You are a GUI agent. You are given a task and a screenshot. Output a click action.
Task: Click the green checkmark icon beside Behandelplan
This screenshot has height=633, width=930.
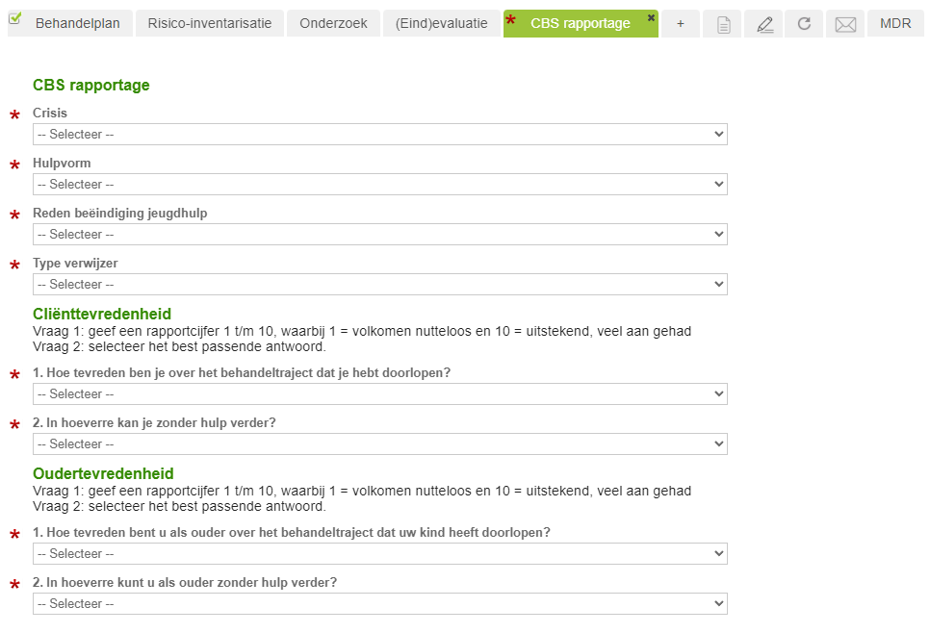click(14, 18)
